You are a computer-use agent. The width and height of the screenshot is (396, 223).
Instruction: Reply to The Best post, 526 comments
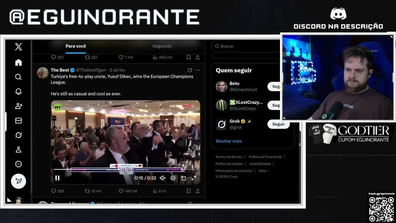tap(57, 191)
